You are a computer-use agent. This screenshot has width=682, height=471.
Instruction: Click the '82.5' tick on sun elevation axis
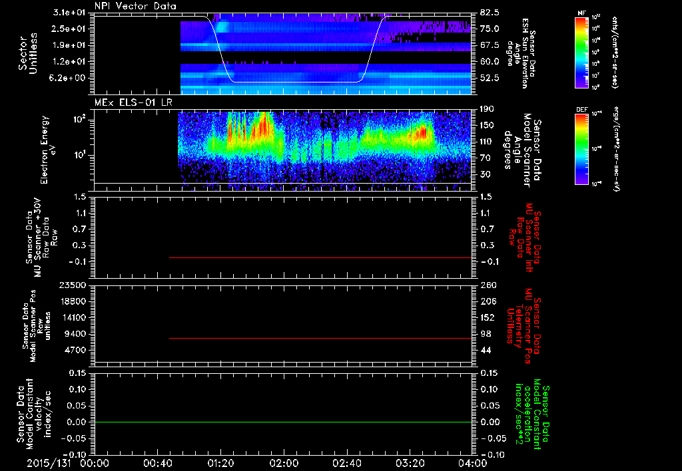[490, 13]
